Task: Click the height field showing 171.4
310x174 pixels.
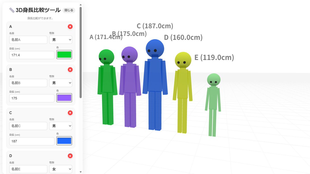Action: coord(32,55)
